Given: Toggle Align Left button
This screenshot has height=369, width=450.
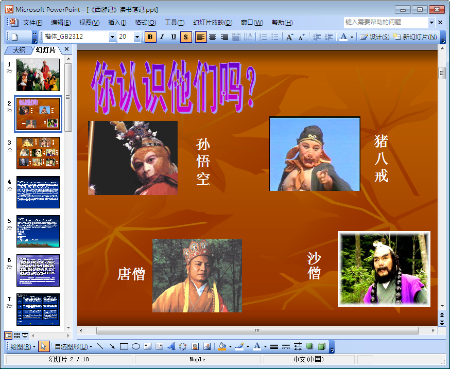Looking at the screenshot, I should click(x=201, y=37).
